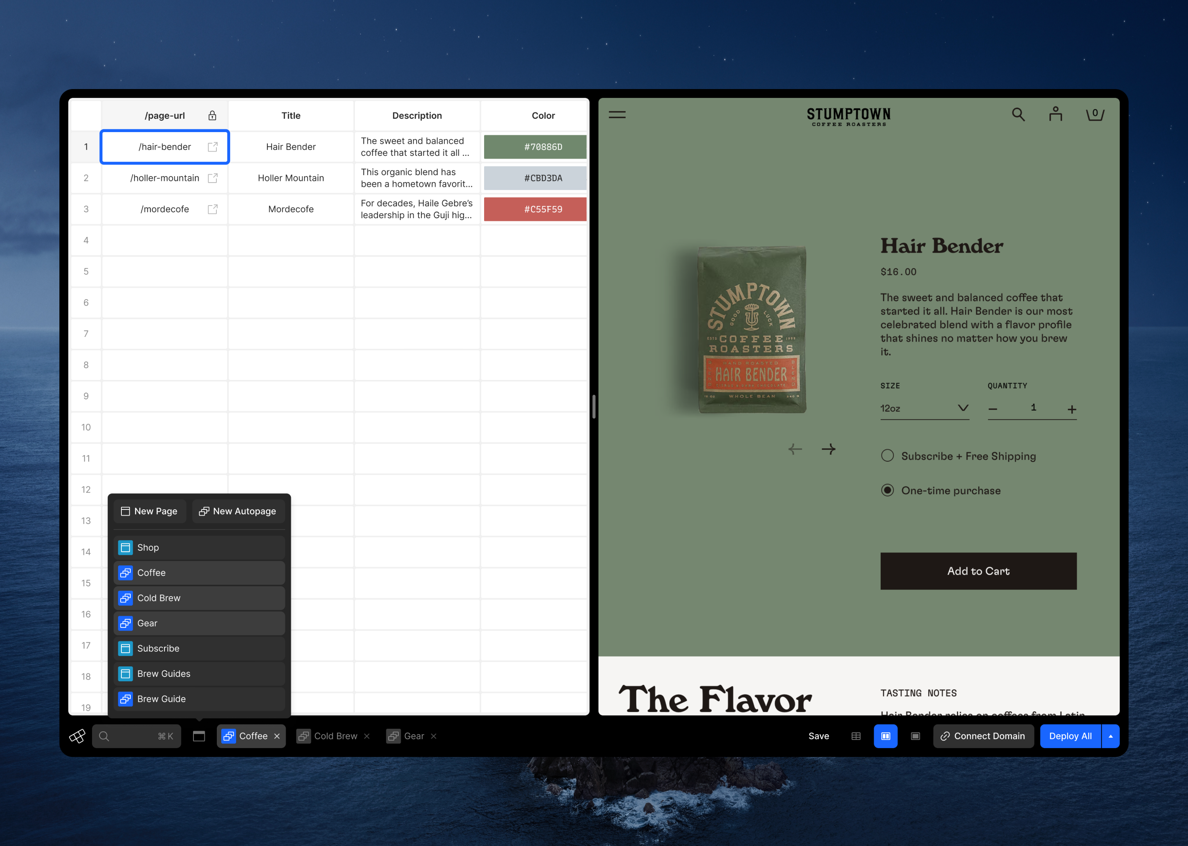Screen dimensions: 1188x846
Task: Close the Cold Brew tab
Action: coord(367,736)
